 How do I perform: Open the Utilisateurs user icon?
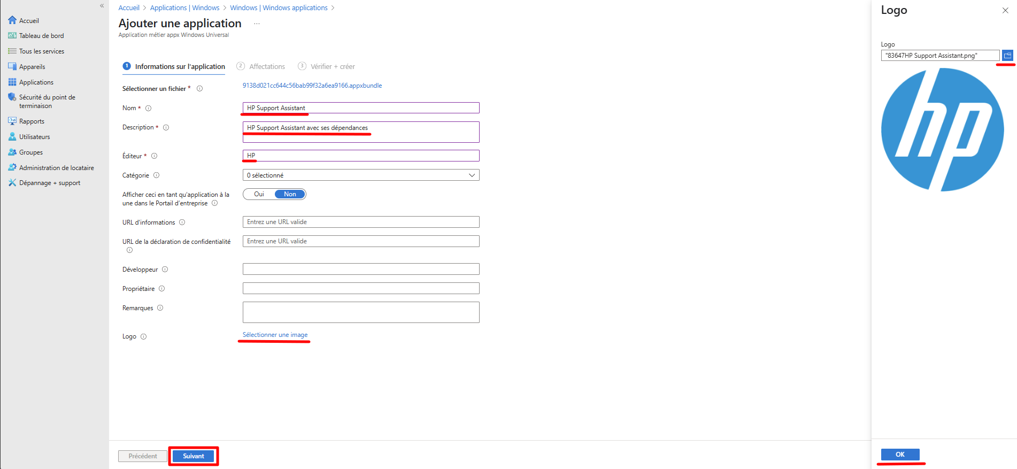[12, 137]
